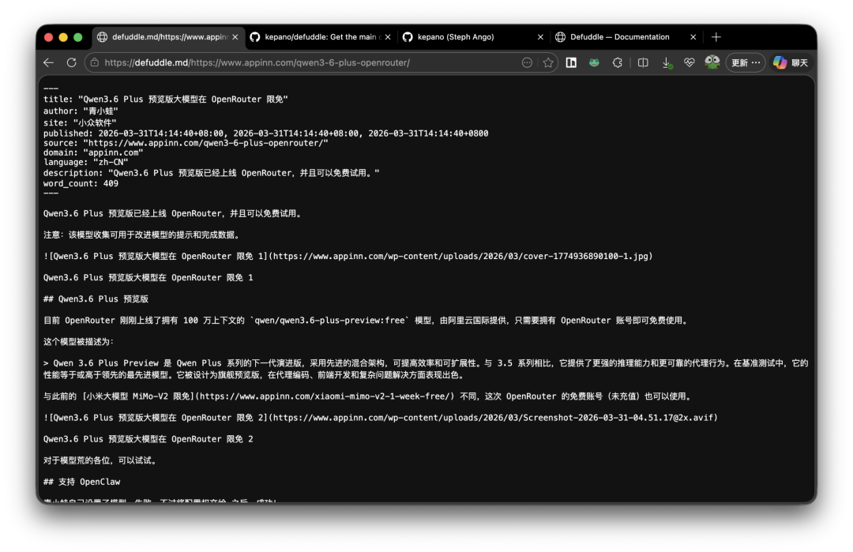Click the source URL line
Image resolution: width=853 pixels, height=552 pixels.
click(x=186, y=143)
